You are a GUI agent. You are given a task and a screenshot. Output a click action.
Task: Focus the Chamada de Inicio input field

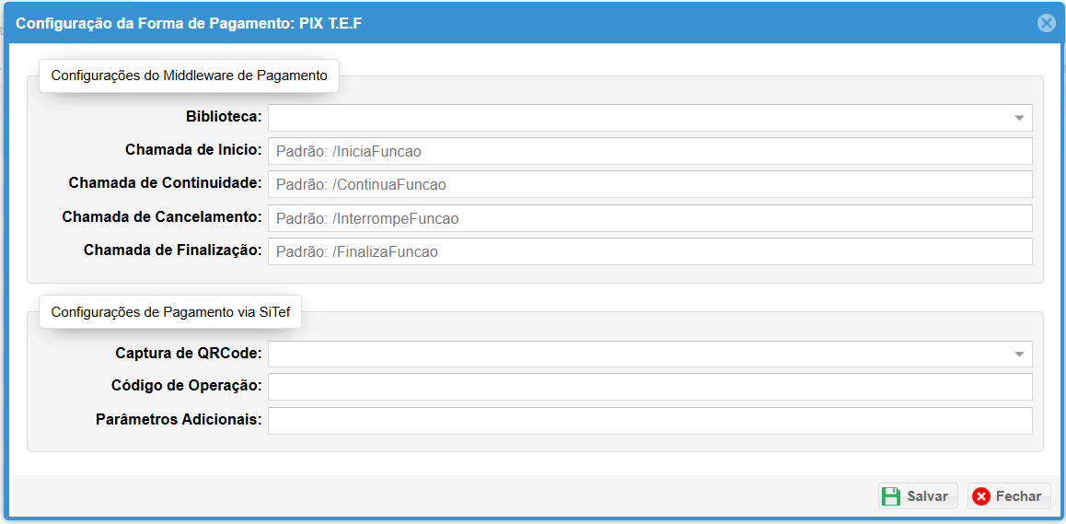tap(650, 152)
